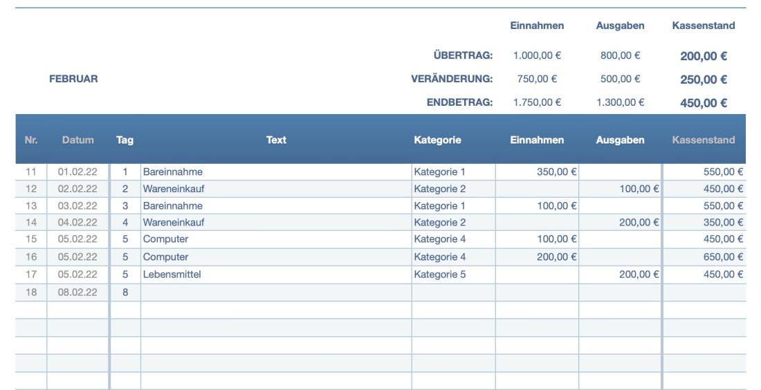The width and height of the screenshot is (761, 390).
Task: Select the VERÄNDERUNG Ausgaben value 500,00 €
Action: pyautogui.click(x=620, y=80)
